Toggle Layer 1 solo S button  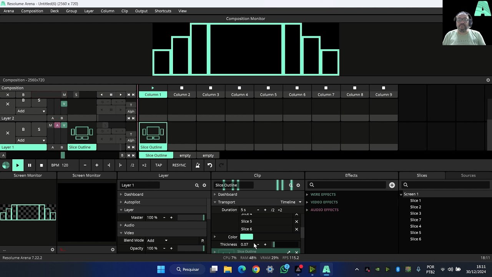pos(39,129)
